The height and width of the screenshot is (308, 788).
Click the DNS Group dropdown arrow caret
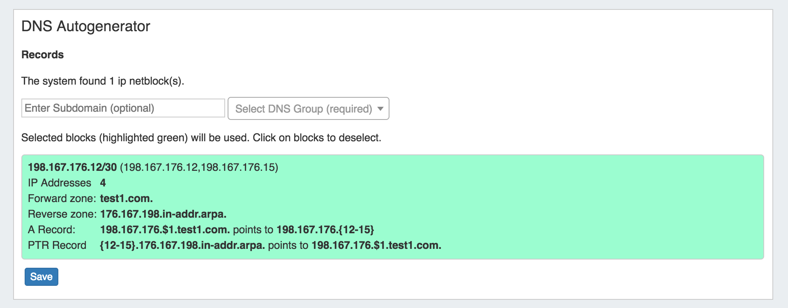[x=380, y=109]
